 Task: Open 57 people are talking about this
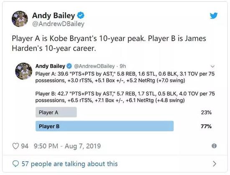tap(70, 164)
